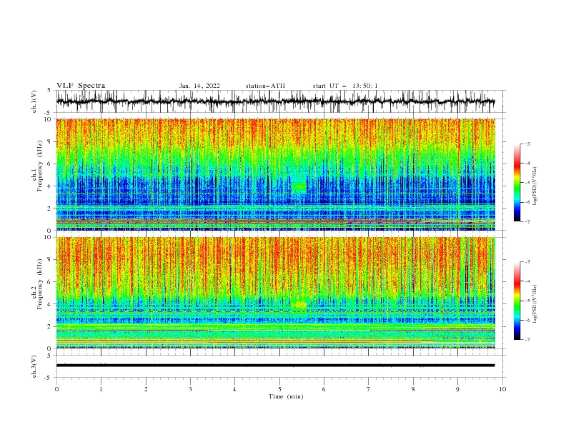Screen dimensions: 566x437
Task: Click the log(PSD) label beside ch.2 color bar
Action: click(535, 304)
